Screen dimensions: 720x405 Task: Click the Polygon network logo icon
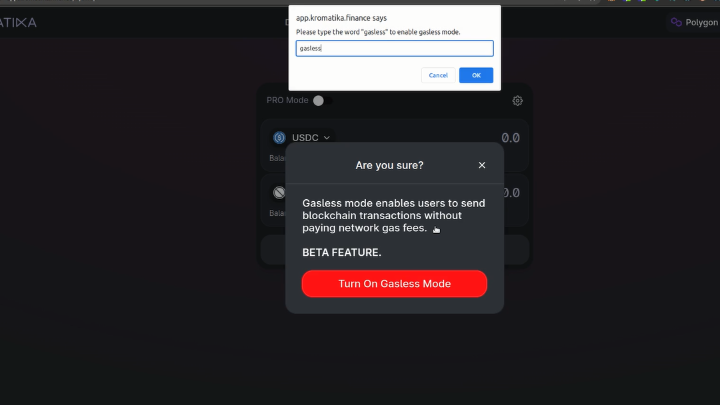(677, 22)
